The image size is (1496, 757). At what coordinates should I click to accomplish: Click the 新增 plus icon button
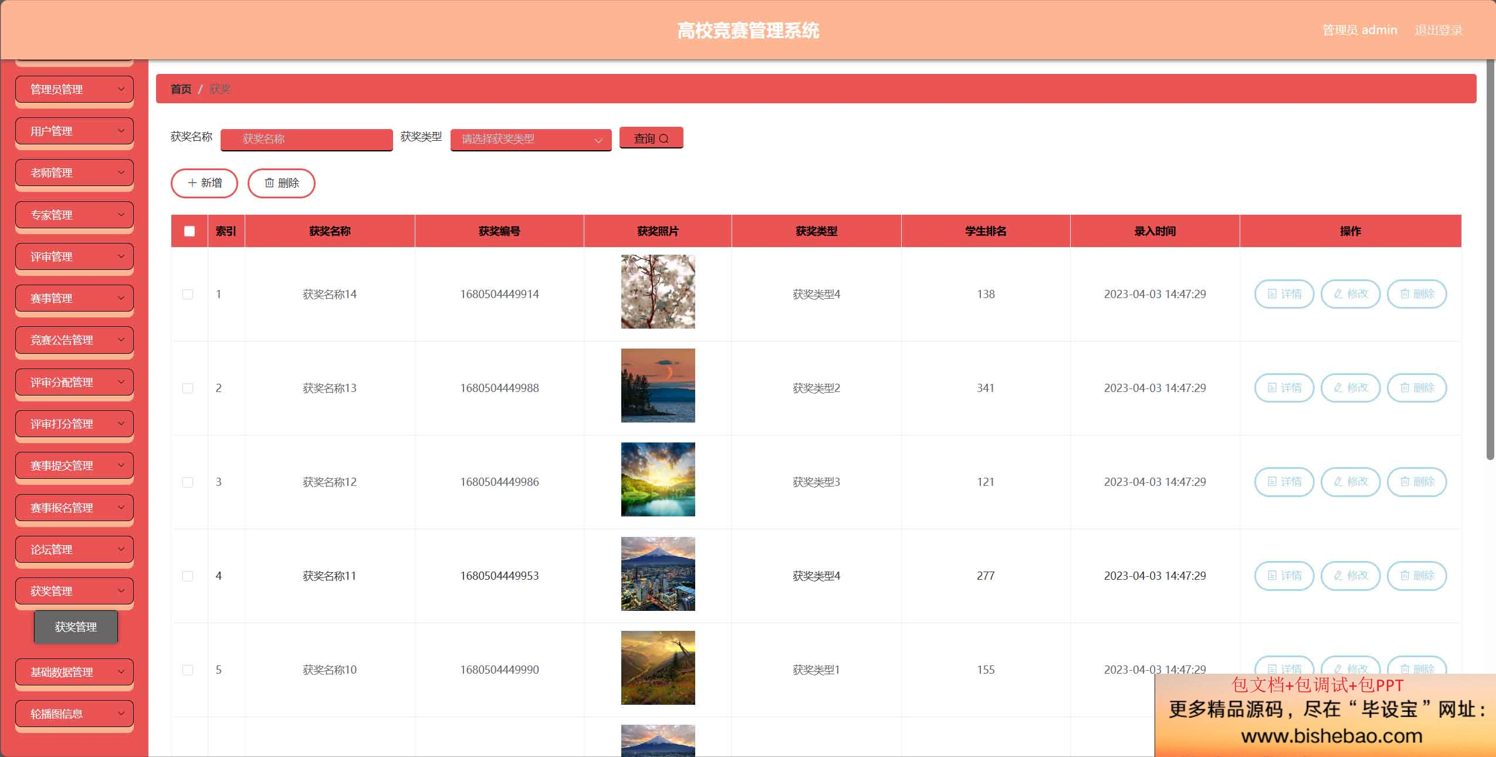tap(204, 183)
